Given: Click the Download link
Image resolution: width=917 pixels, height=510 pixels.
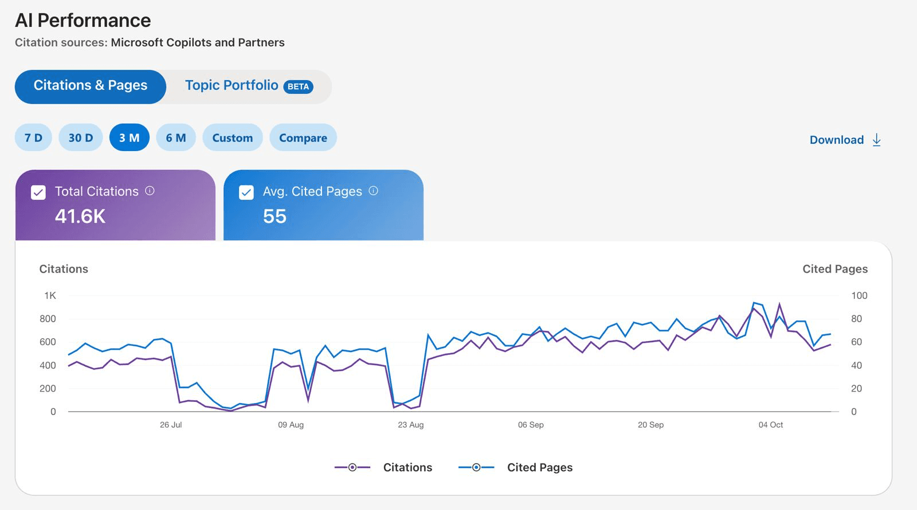Looking at the screenshot, I should (x=845, y=140).
